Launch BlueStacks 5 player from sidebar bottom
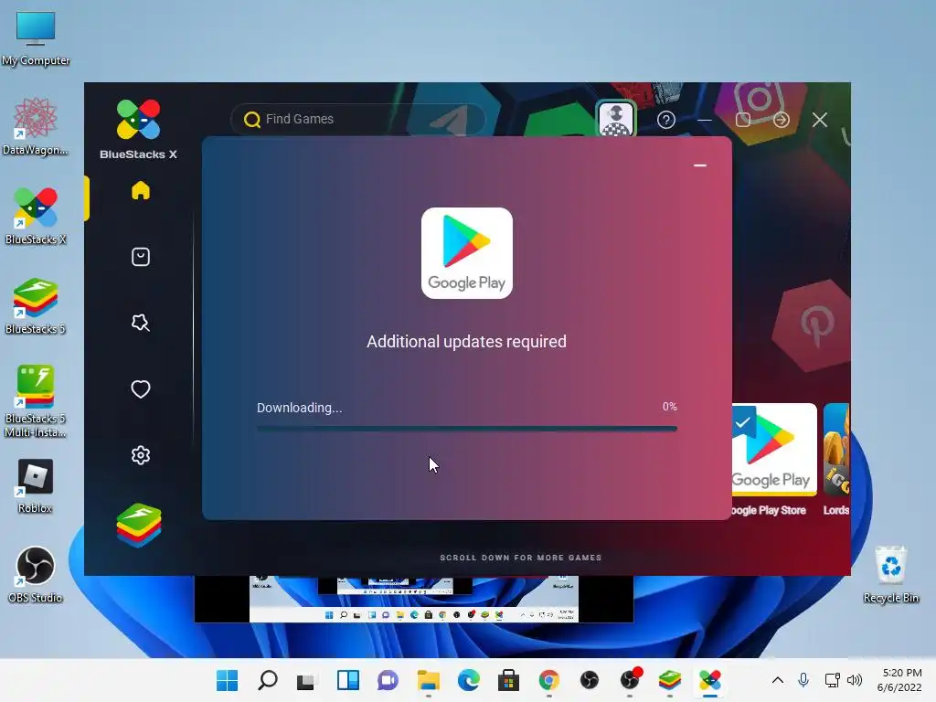 tap(139, 526)
